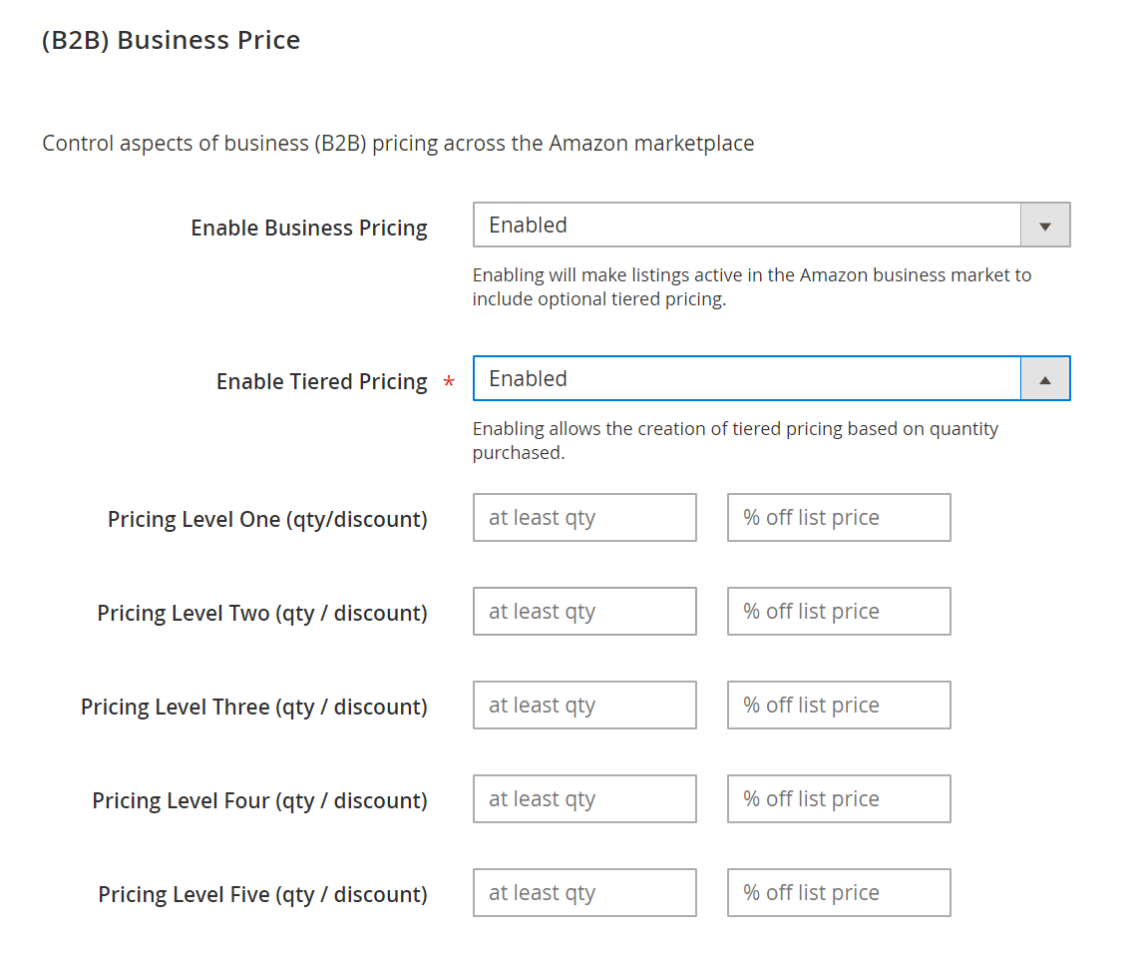Focus Pricing Level Three '% off list price' field
1144x954 pixels.
click(x=839, y=706)
